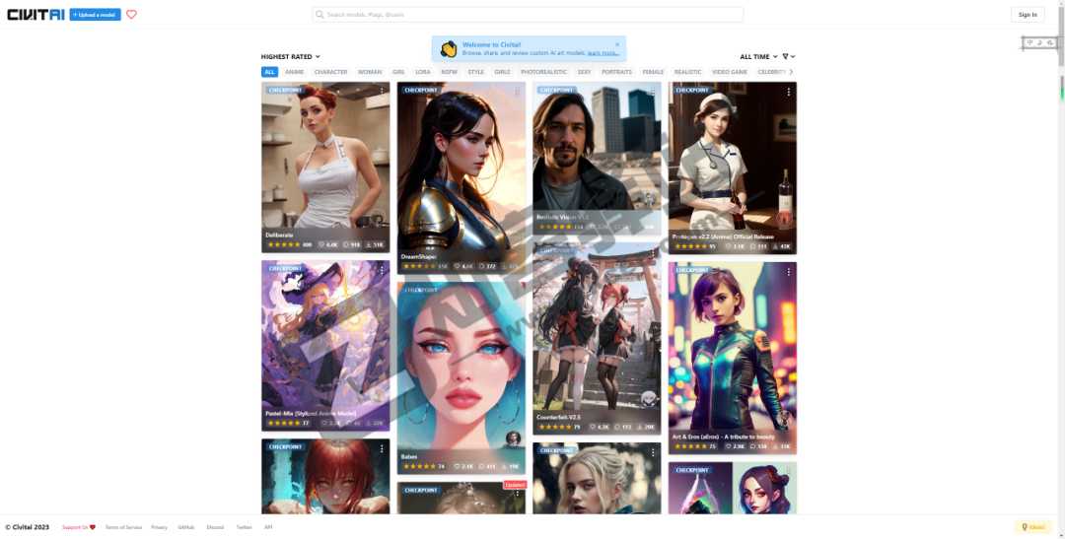The height and width of the screenshot is (539, 1065).
Task: Open the Terms of Service footer link
Action: pos(123,527)
